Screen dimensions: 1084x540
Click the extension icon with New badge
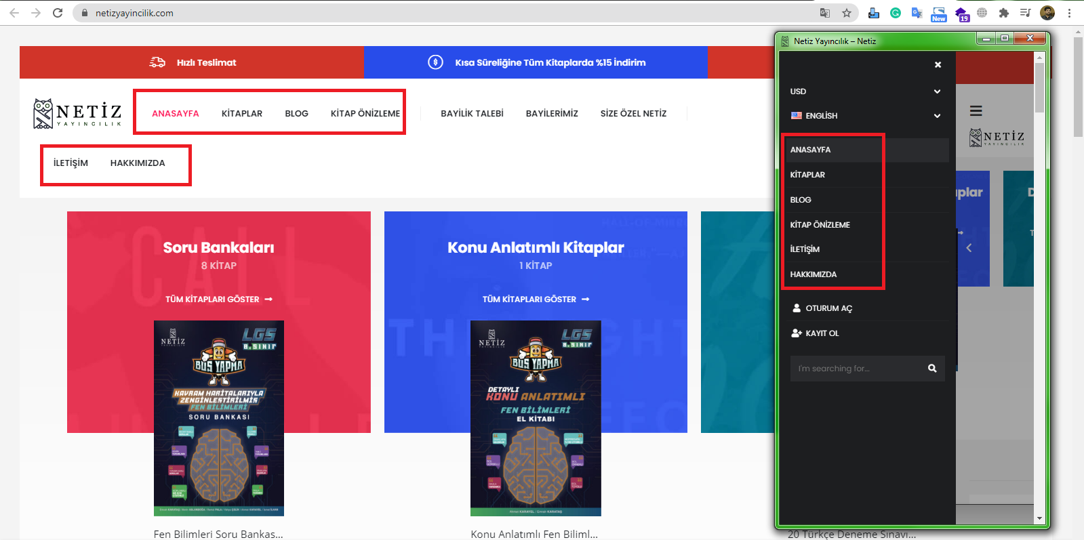pos(939,14)
